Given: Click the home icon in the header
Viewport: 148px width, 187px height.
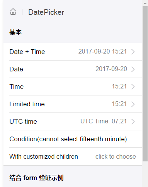Looking at the screenshot, I should [13, 12].
